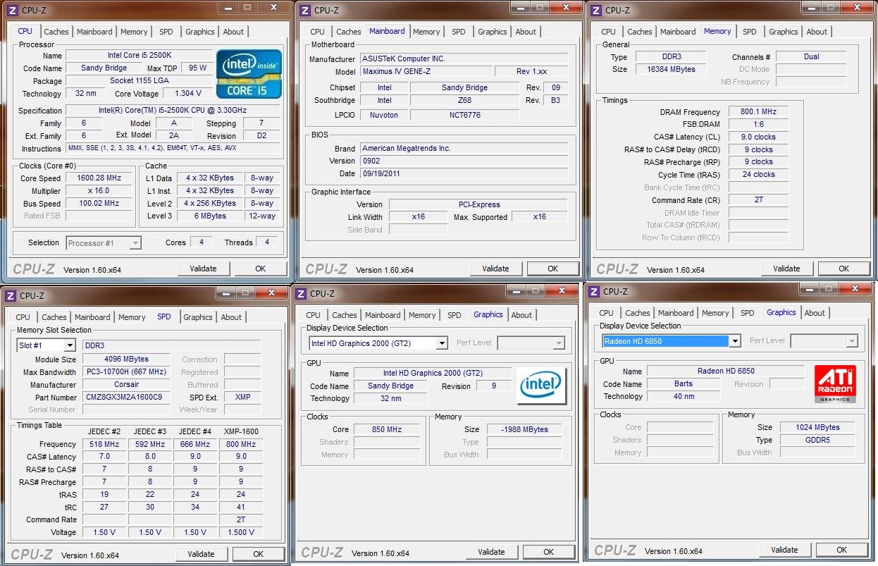
Task: Open About tab in the Radeon HD 6850 window
Action: click(x=815, y=313)
